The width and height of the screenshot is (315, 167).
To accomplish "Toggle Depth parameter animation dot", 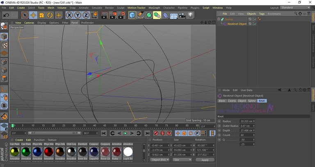I will (219, 130).
